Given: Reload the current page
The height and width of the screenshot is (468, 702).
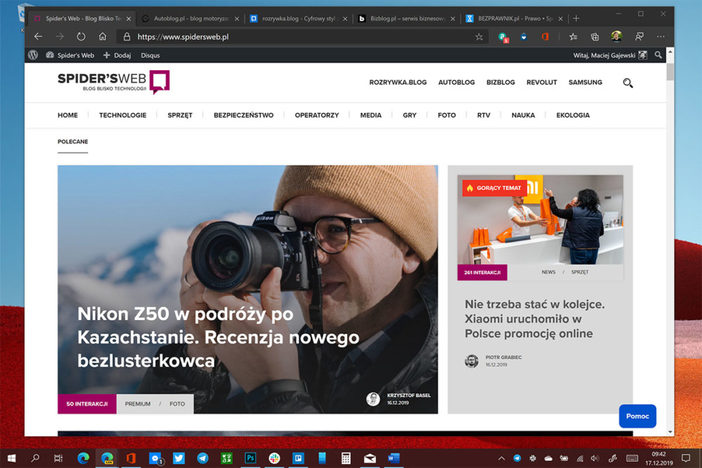Looking at the screenshot, I should pos(81,36).
